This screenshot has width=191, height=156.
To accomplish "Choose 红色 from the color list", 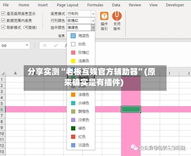I will 81,137.
